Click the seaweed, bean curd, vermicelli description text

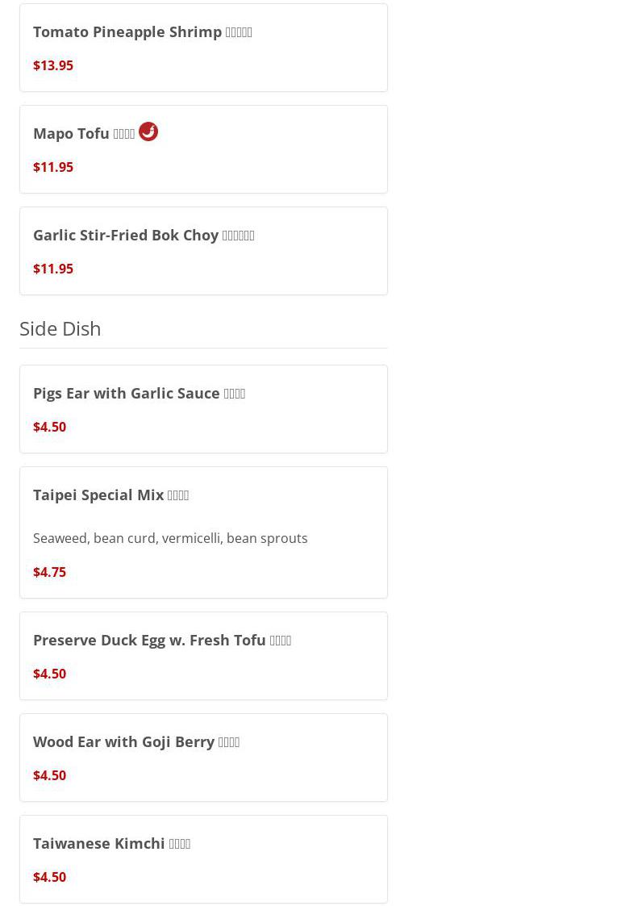click(170, 538)
